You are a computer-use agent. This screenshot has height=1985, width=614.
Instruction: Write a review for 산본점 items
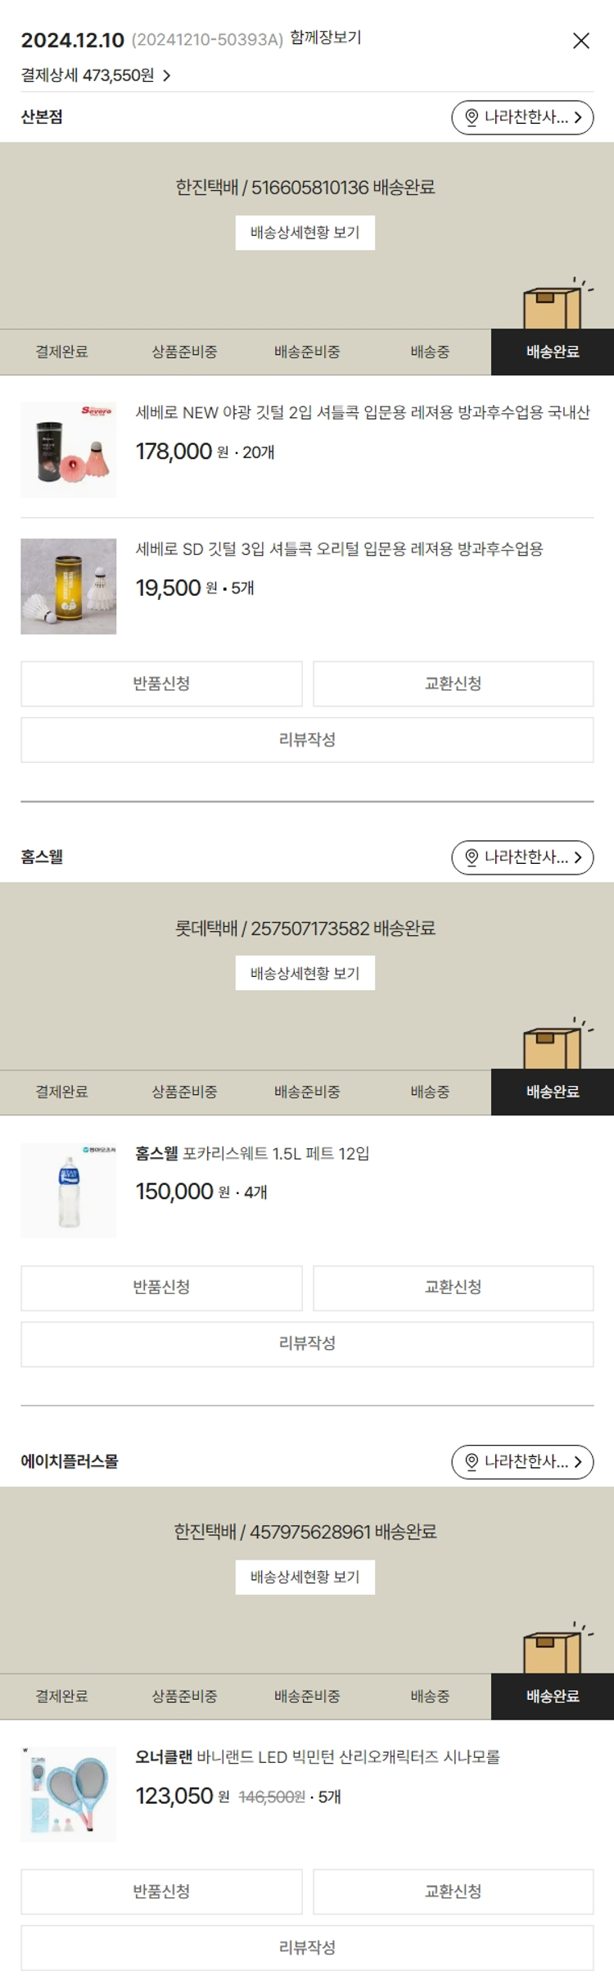coord(307,740)
